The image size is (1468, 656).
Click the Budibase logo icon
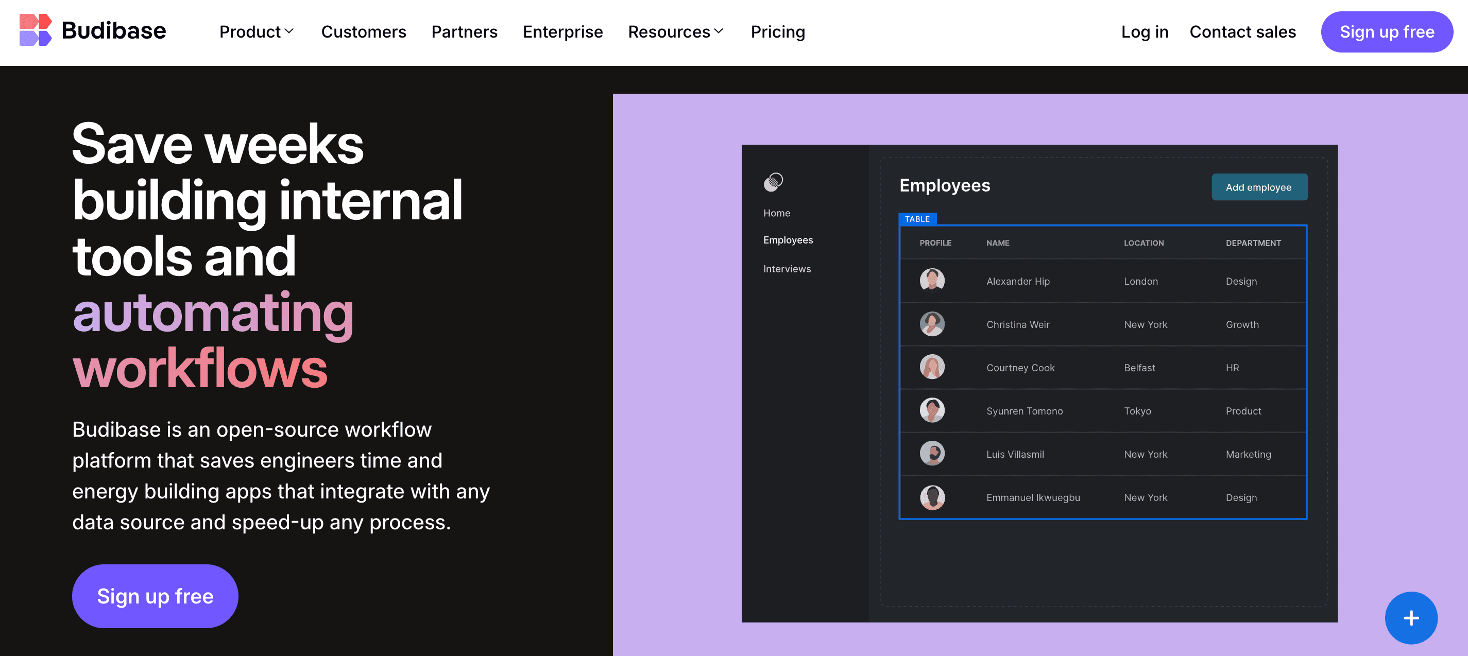(x=36, y=30)
